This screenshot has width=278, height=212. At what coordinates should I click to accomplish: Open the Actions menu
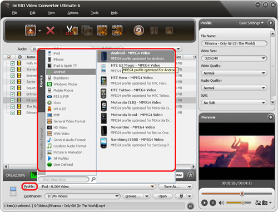pyautogui.click(x=73, y=13)
